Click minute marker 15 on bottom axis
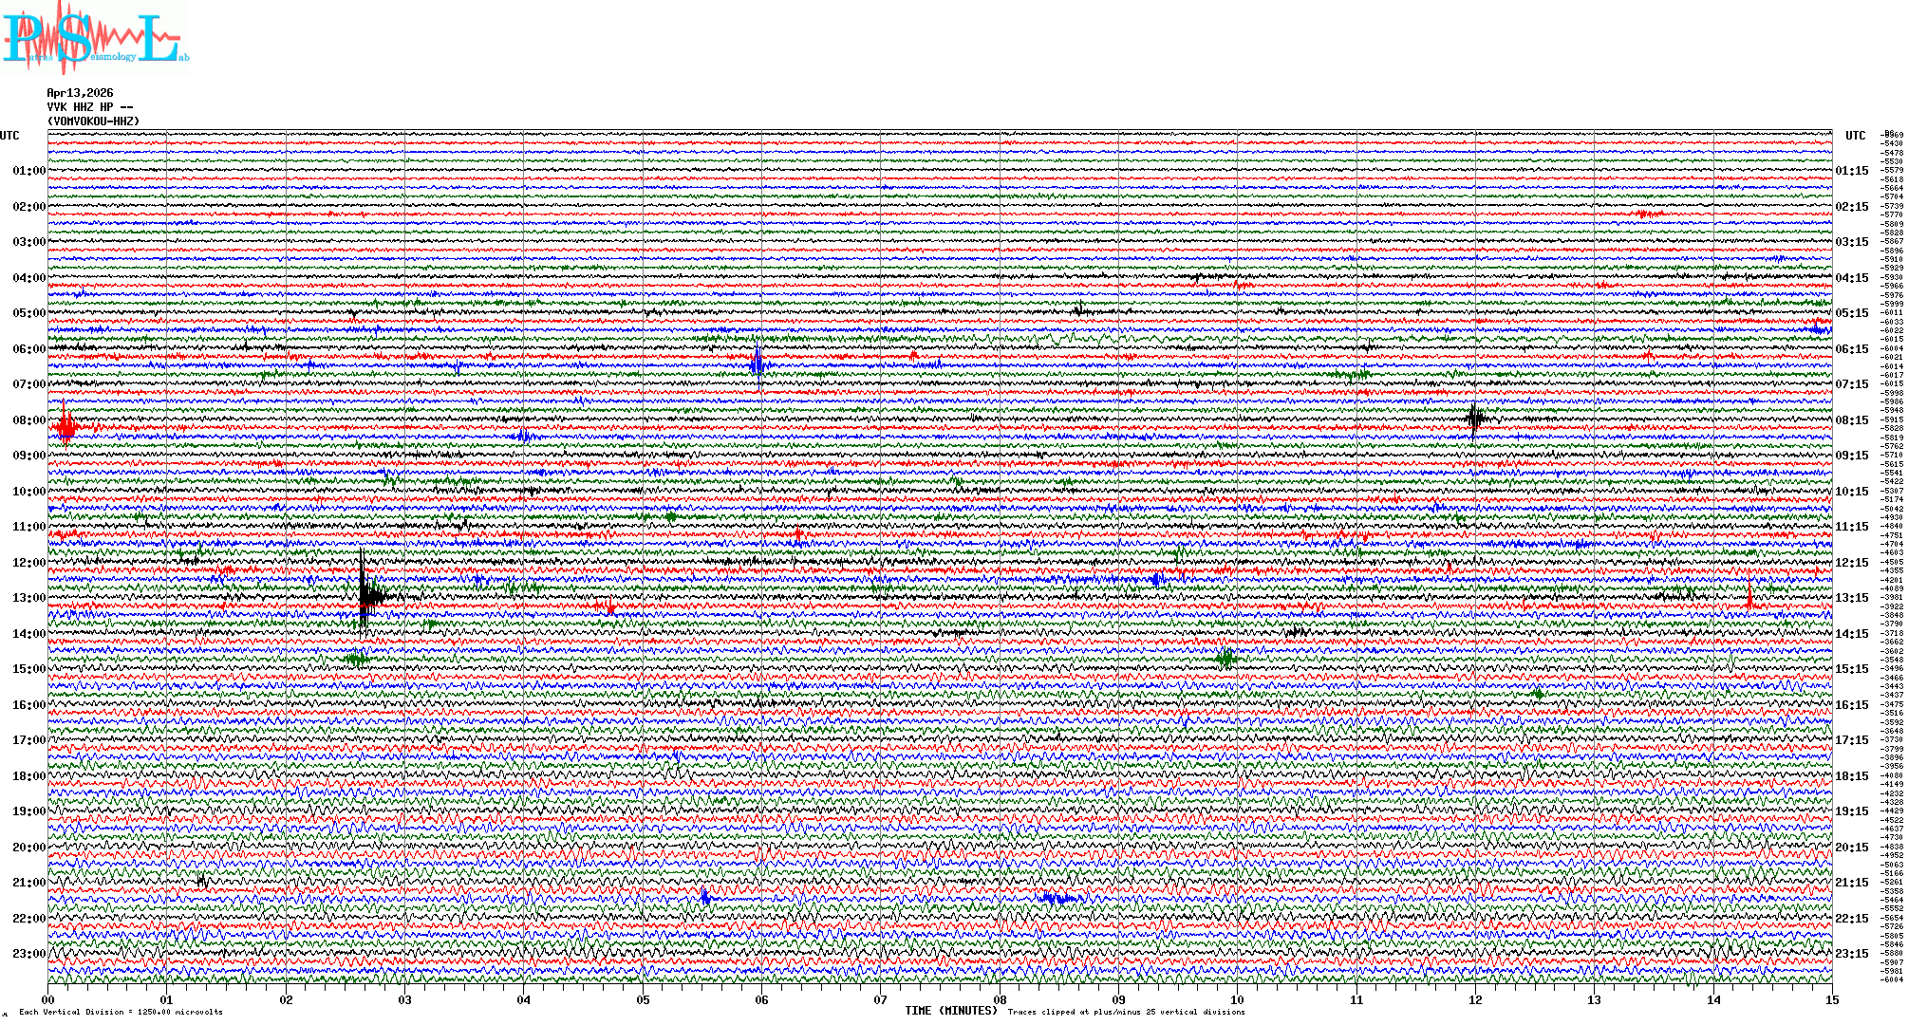 [x=1831, y=1000]
